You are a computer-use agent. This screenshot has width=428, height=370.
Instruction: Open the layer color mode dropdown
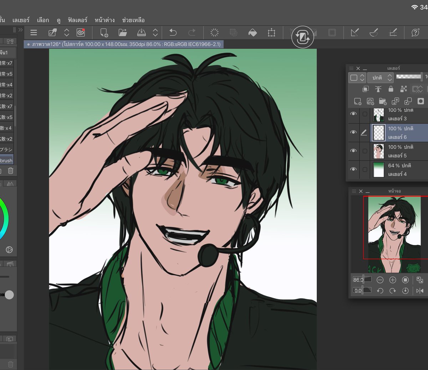click(x=357, y=78)
